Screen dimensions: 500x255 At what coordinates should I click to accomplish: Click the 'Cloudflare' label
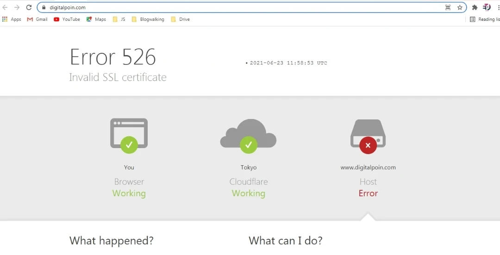[x=249, y=182]
